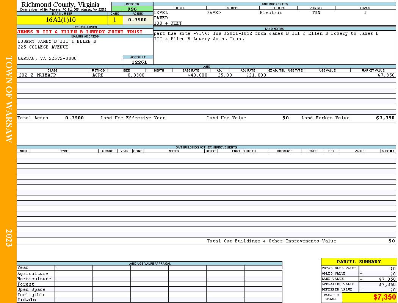398x303 pixels.
Task: Click the land notes text about Ins #2021-1032
Action: pos(266,36)
